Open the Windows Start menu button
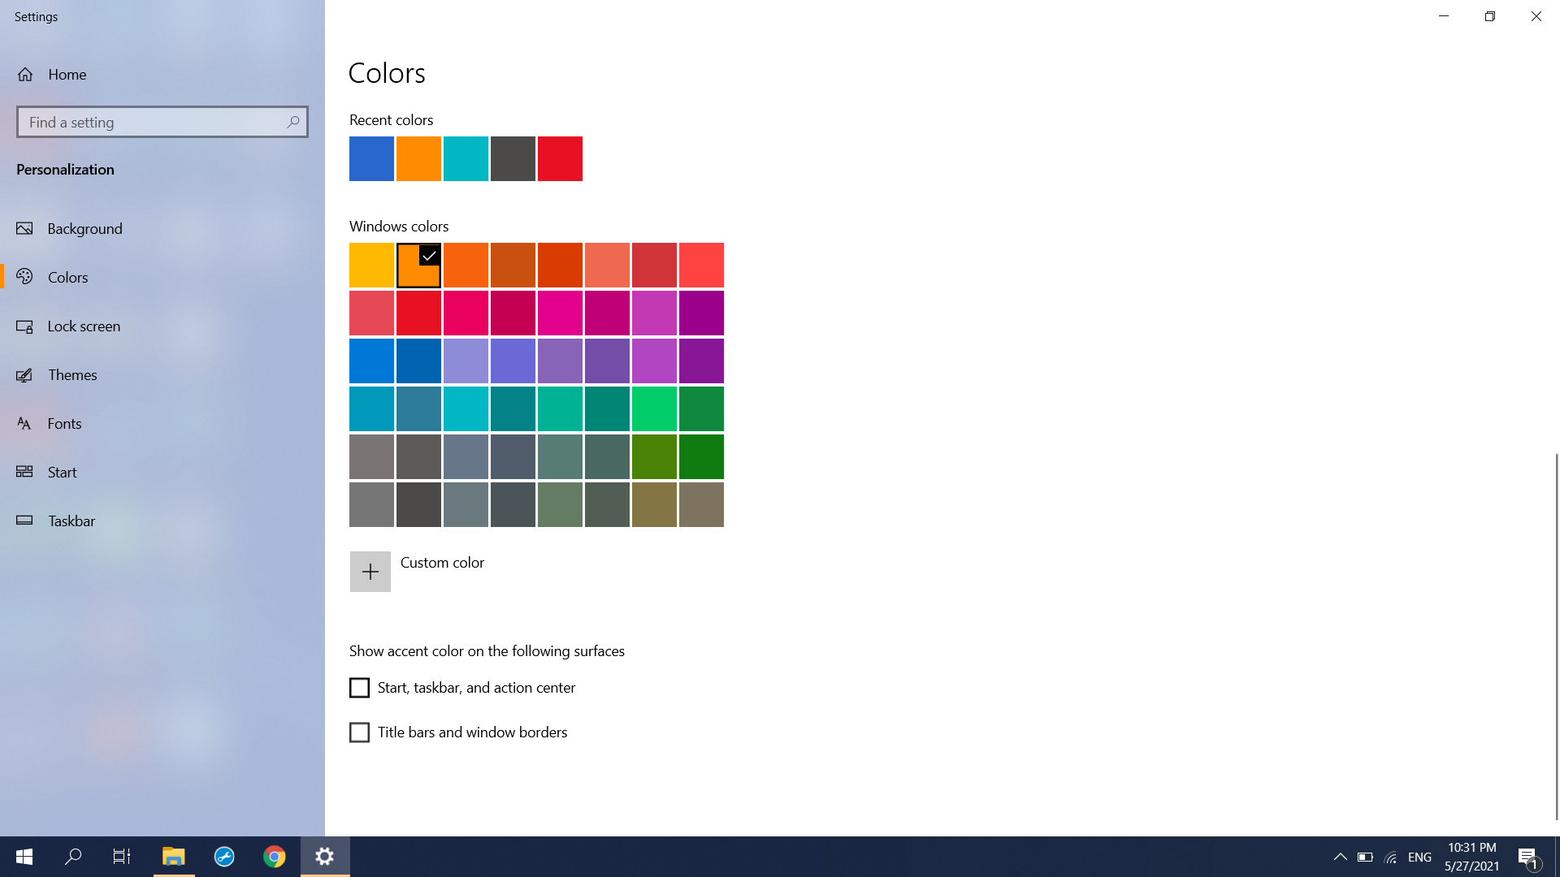This screenshot has width=1560, height=877. [24, 857]
